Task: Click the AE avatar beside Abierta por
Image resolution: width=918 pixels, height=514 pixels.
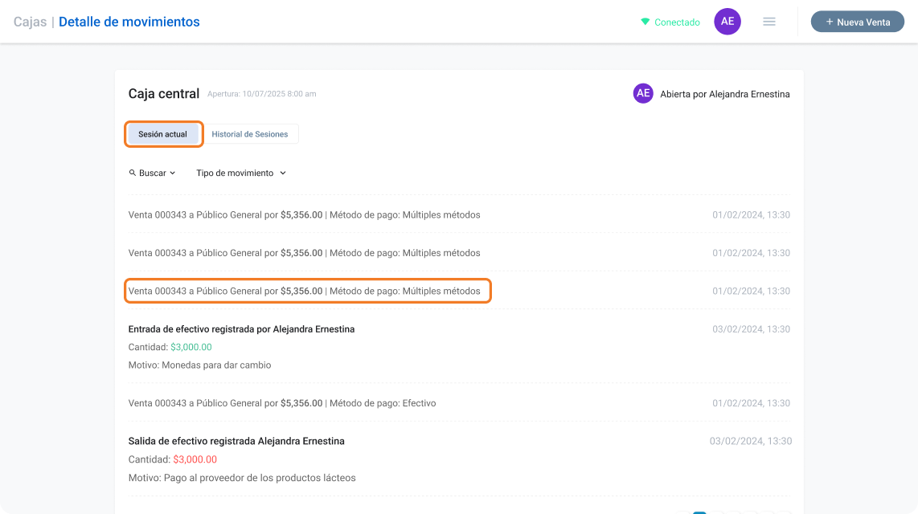Action: pos(643,93)
